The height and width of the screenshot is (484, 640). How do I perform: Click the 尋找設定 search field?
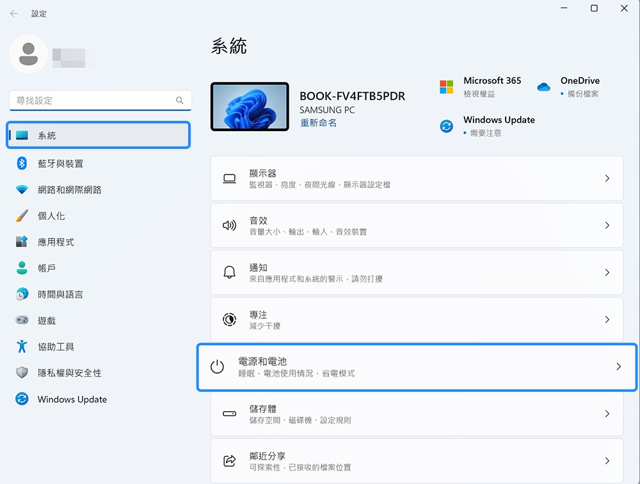coord(100,100)
